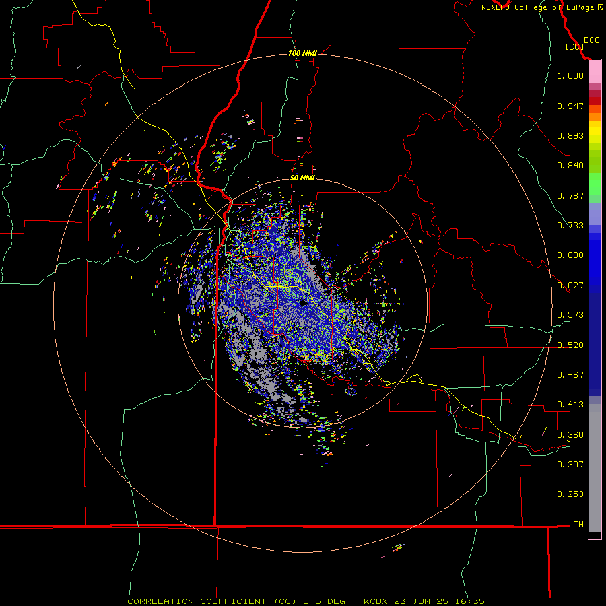Select the pink swatch atop the color bar

coord(595,72)
